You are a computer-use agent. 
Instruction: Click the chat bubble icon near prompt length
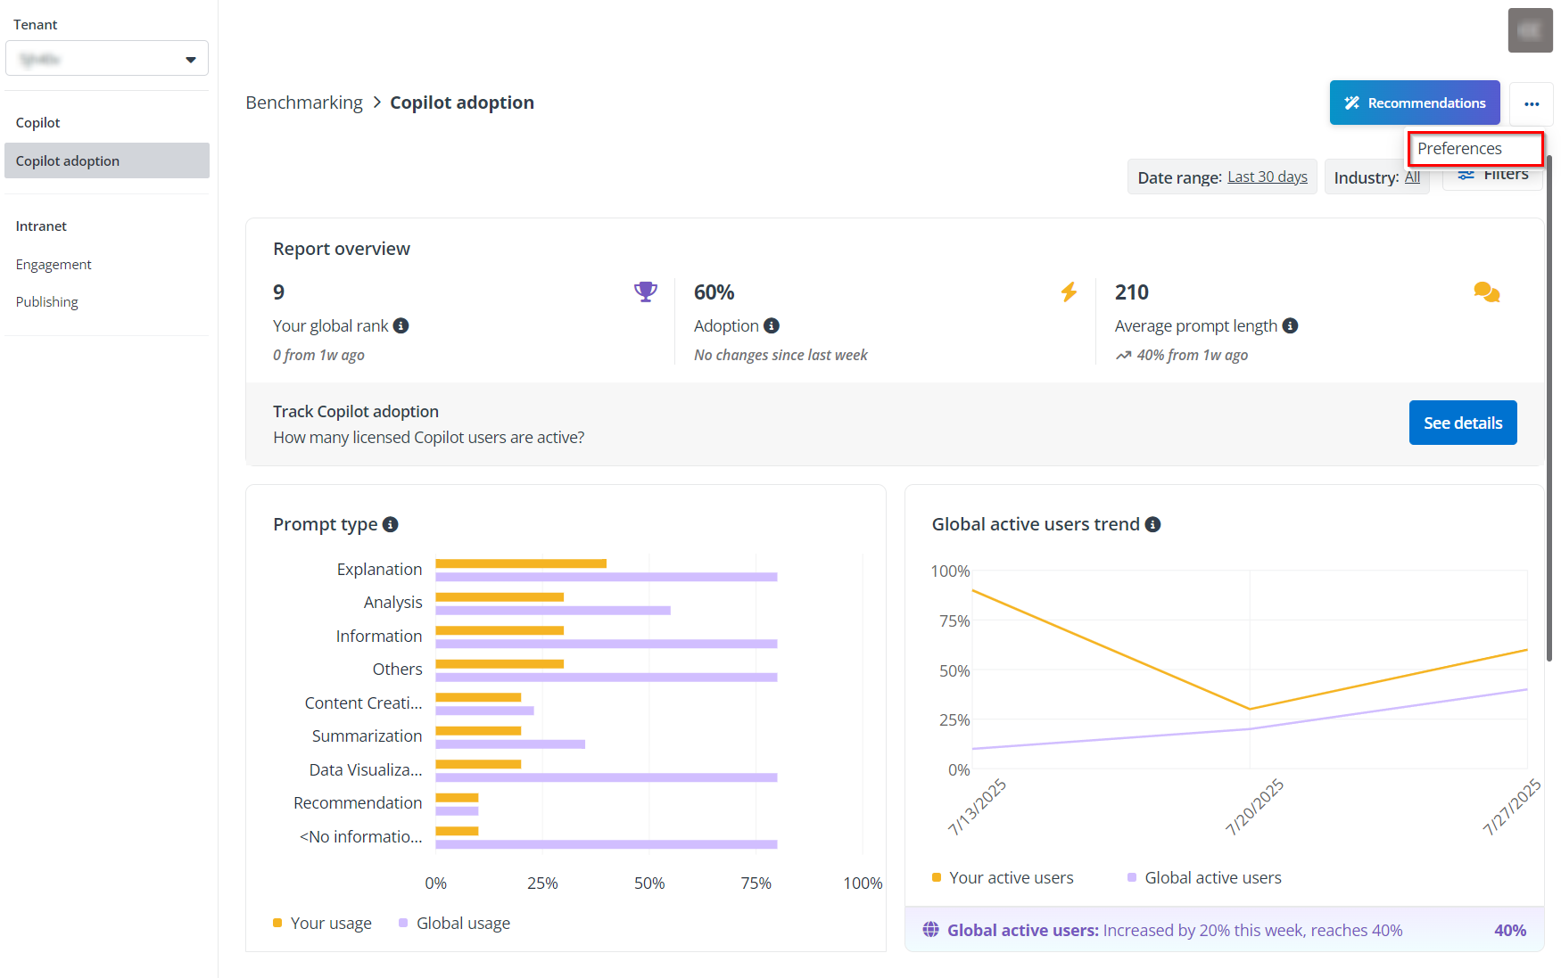click(1486, 292)
